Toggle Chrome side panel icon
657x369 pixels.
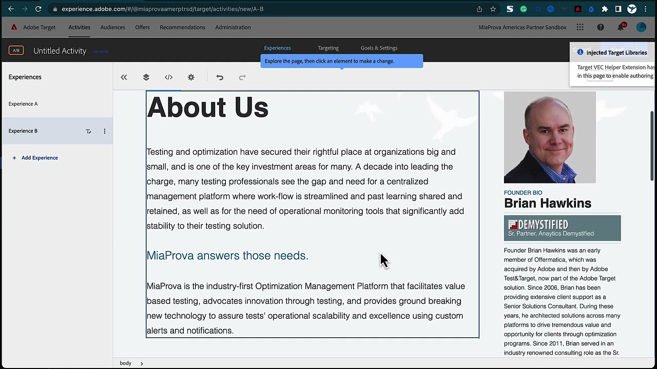click(619, 9)
